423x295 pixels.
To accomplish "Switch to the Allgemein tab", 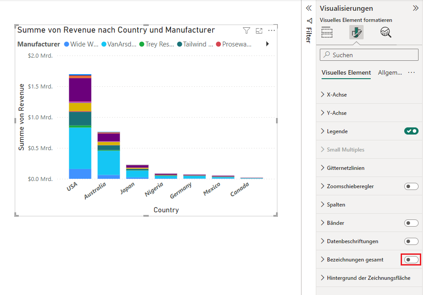I will (390, 72).
